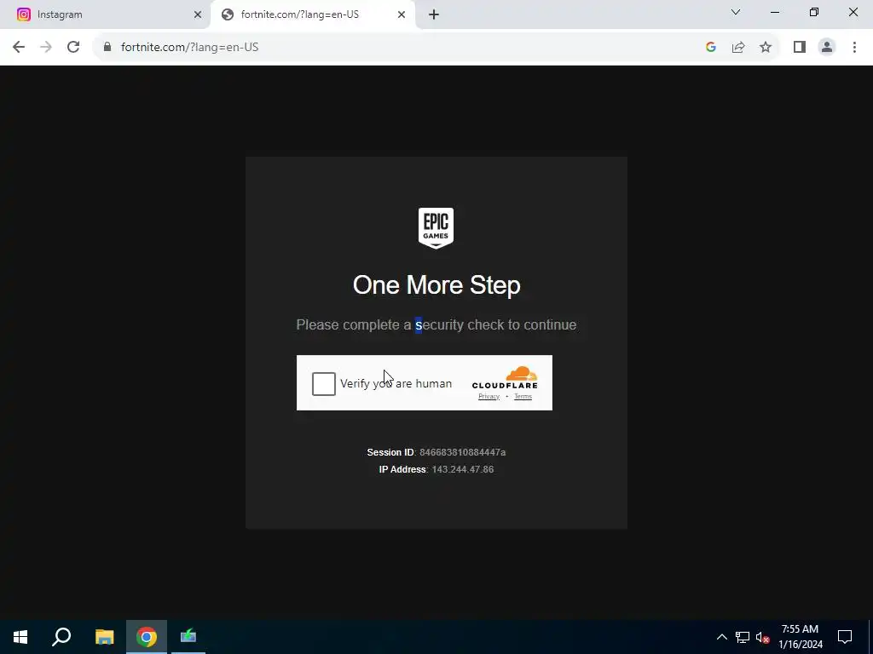Go back to previous page
The height and width of the screenshot is (654, 873).
click(19, 47)
